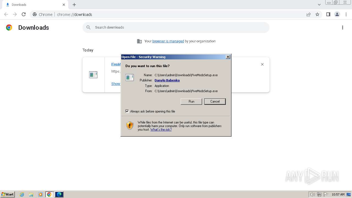The width and height of the screenshot is (352, 198).
Task: Open the What's the risk? link
Action: coord(161,130)
